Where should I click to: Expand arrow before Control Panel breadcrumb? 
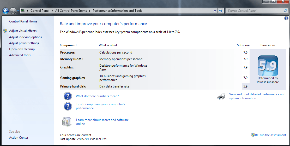tap(28, 11)
